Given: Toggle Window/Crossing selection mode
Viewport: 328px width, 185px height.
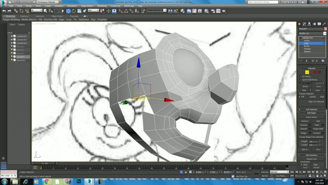Looking at the screenshot, I should pyautogui.click(x=62, y=11).
